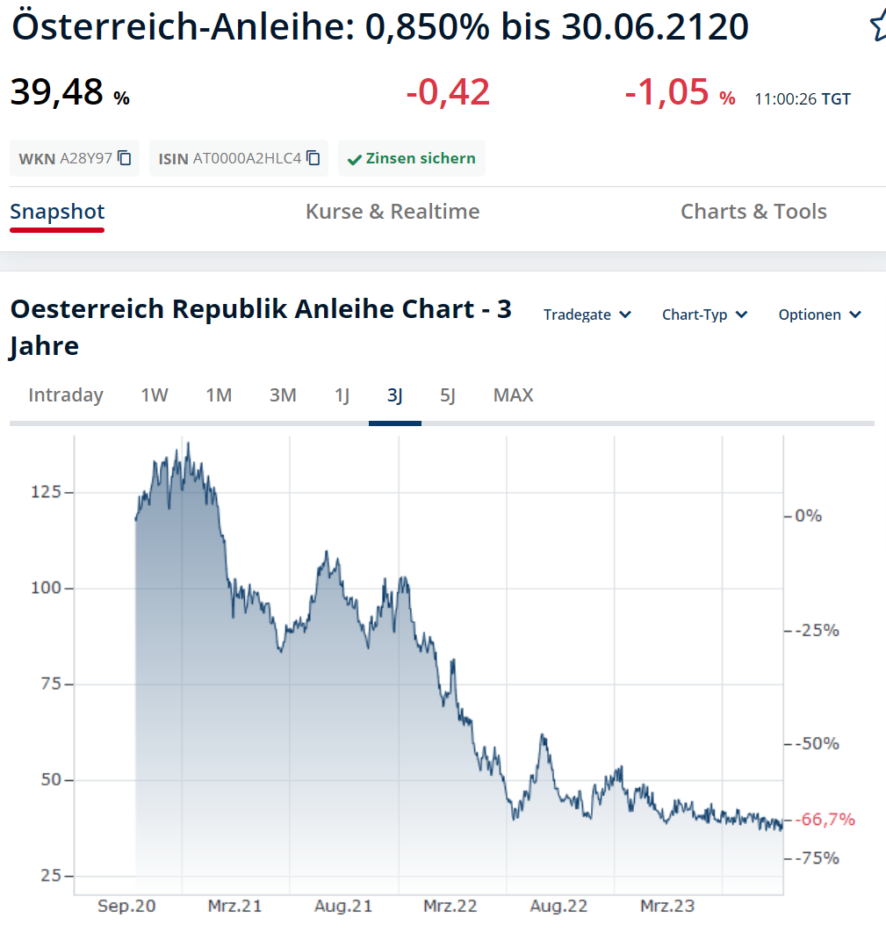Show the Intraday chart range
886x933 pixels.
tap(66, 395)
